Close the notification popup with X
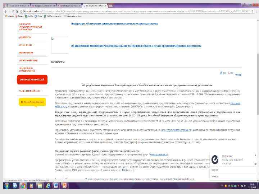Viewport: 259px width, 194px height. [255, 155]
